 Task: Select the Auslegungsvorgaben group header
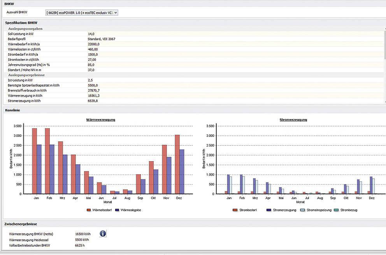click(25, 29)
